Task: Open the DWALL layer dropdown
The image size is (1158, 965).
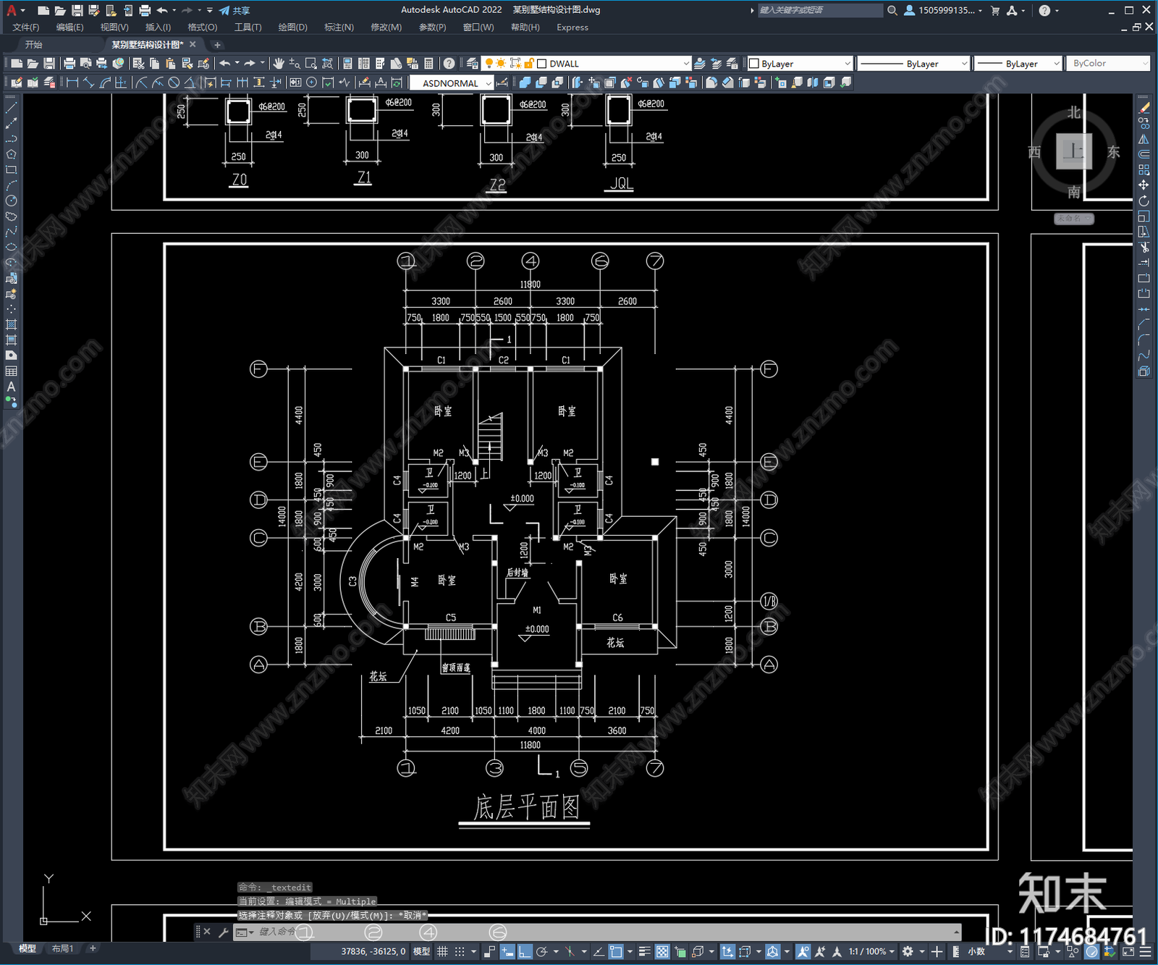Action: [x=686, y=64]
